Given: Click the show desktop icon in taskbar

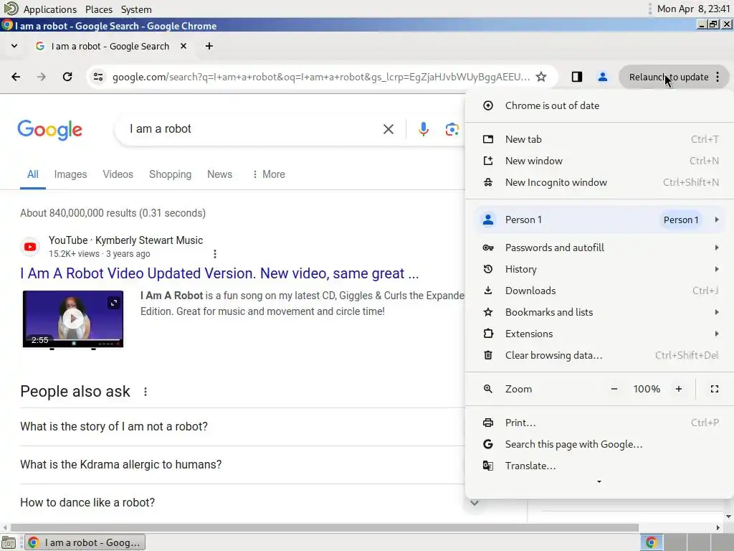Looking at the screenshot, I should pyautogui.click(x=9, y=542).
